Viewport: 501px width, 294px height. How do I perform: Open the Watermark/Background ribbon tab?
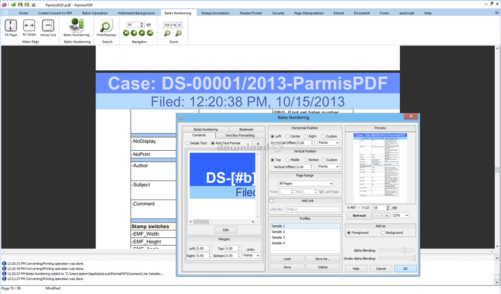(x=136, y=13)
